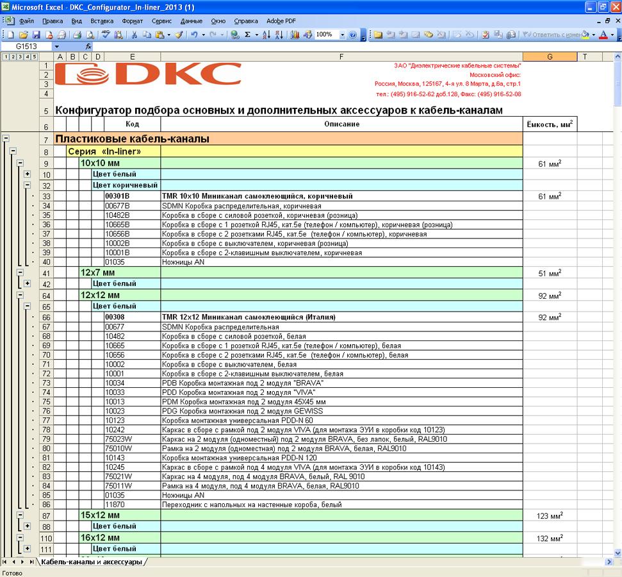622x577 pixels.
Task: Collapse the group at row 32
Action: pyautogui.click(x=28, y=185)
